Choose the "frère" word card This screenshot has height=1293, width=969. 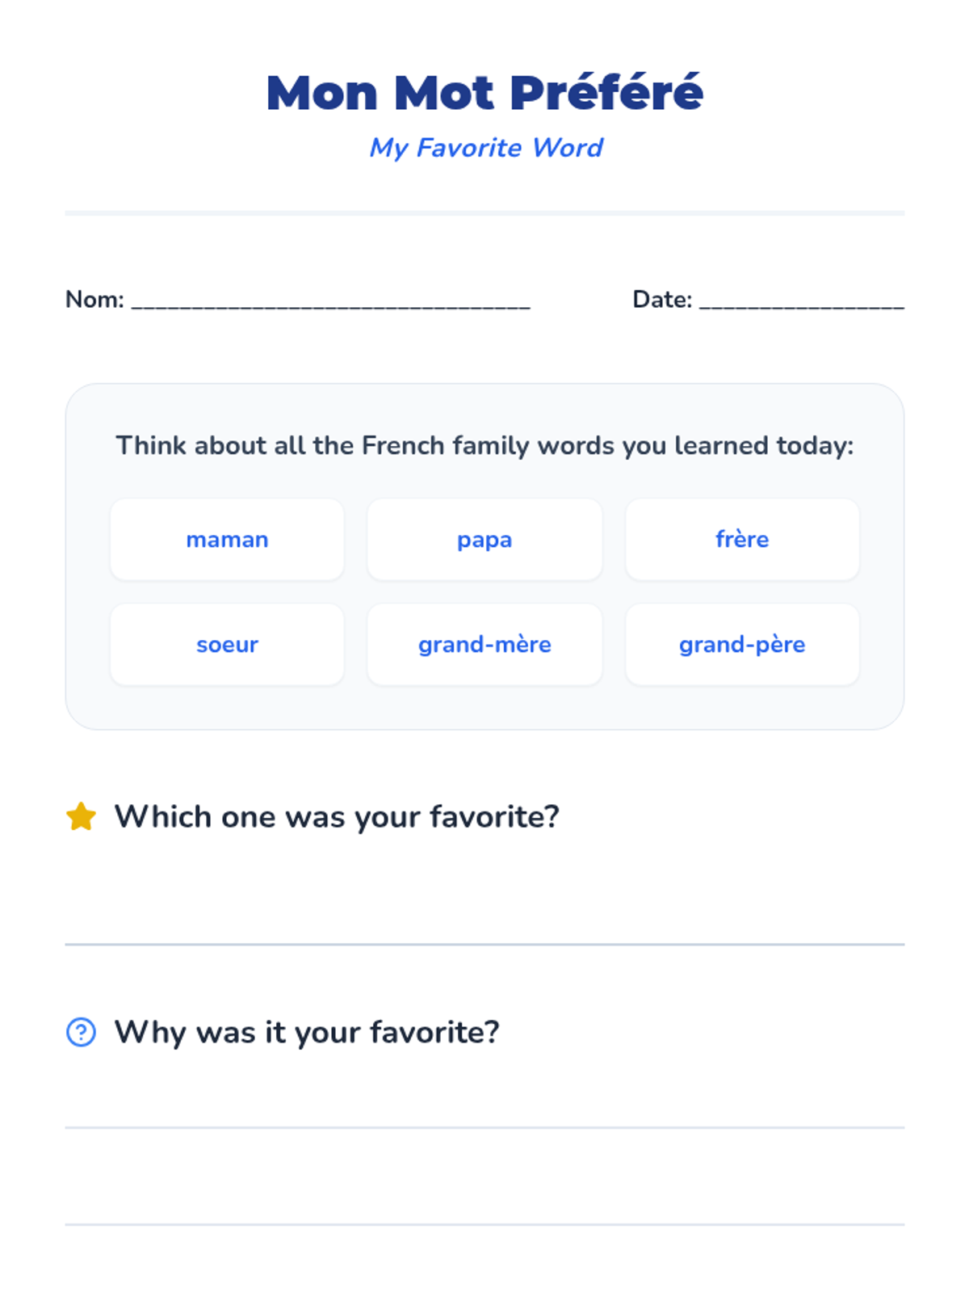pyautogui.click(x=742, y=540)
